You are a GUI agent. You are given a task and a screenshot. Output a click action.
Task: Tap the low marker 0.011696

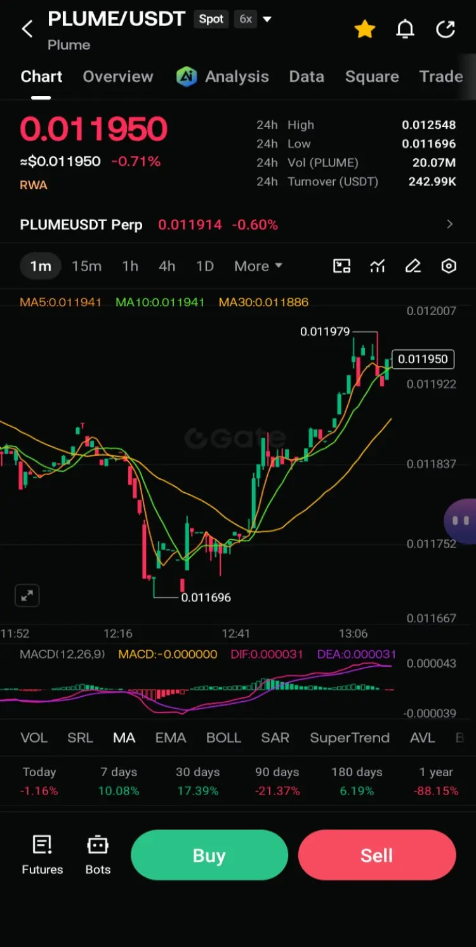click(x=206, y=598)
